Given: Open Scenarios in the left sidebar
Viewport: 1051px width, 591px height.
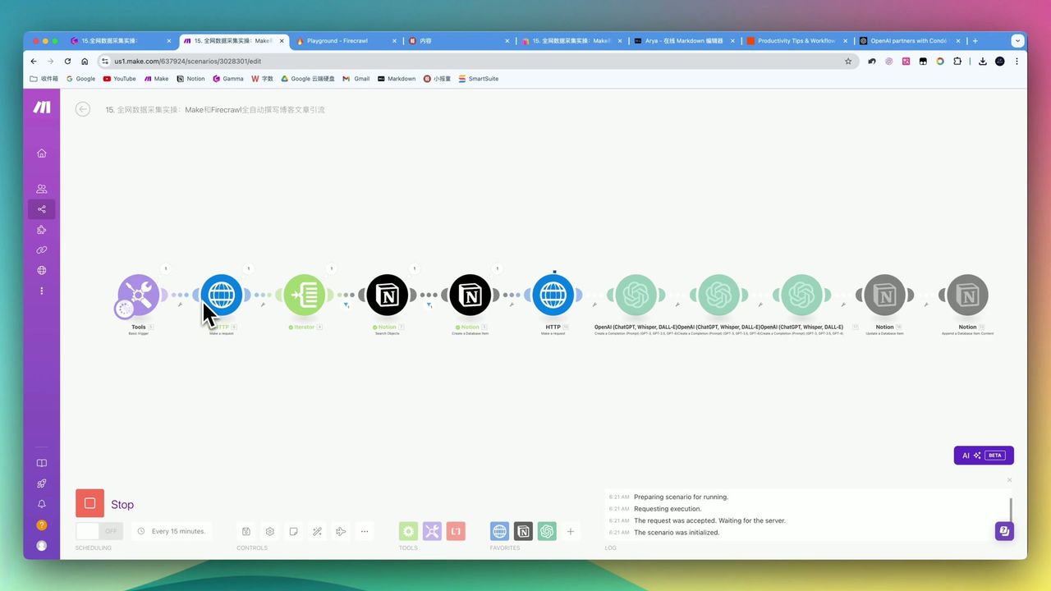Looking at the screenshot, I should pyautogui.click(x=42, y=209).
